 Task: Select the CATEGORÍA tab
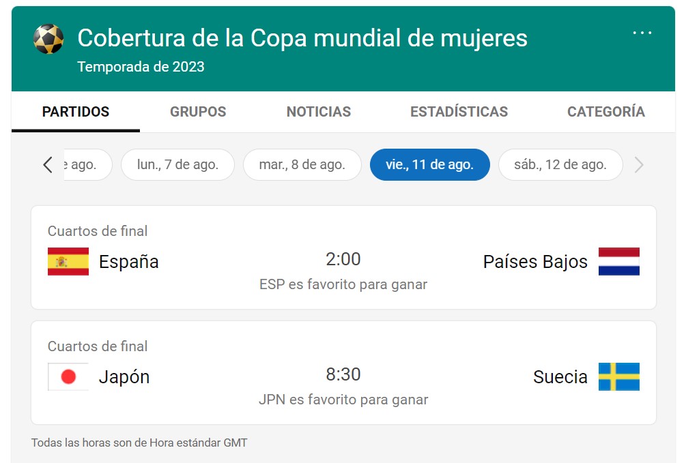click(x=605, y=112)
